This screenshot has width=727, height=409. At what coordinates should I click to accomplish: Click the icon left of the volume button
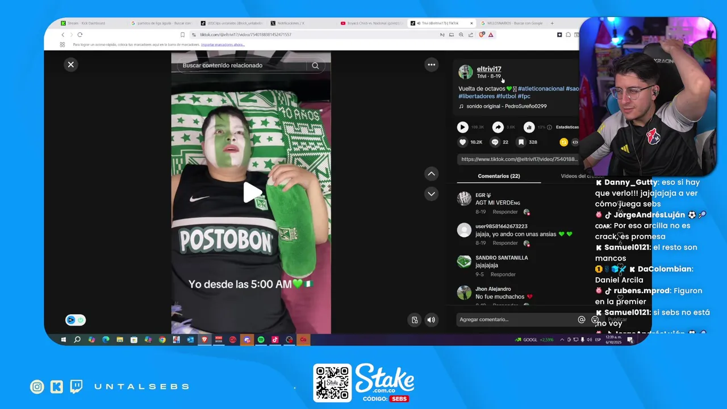tap(415, 320)
